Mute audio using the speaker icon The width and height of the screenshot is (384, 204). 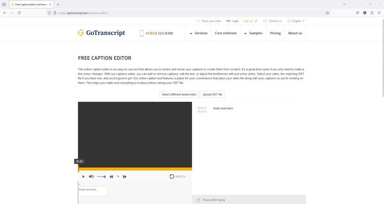[91, 177]
